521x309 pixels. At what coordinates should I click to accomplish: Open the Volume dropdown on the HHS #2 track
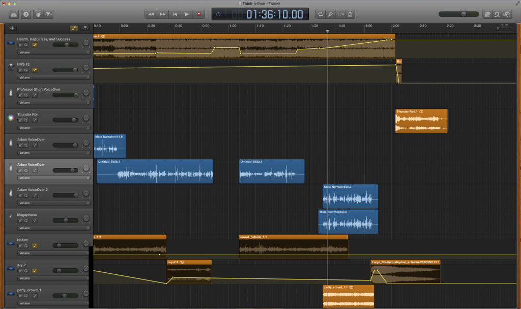click(x=53, y=77)
